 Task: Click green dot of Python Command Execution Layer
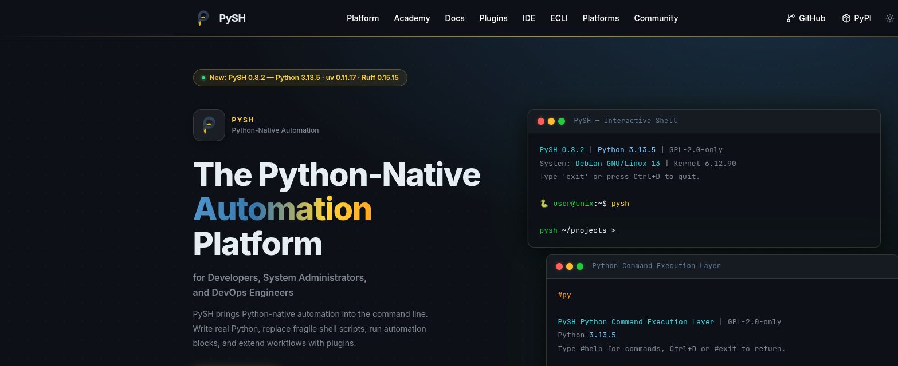coord(580,266)
